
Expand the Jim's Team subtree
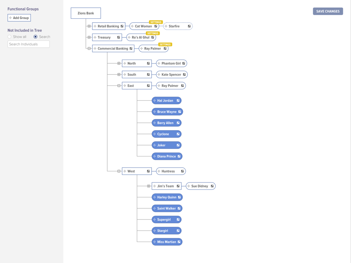click(149, 186)
